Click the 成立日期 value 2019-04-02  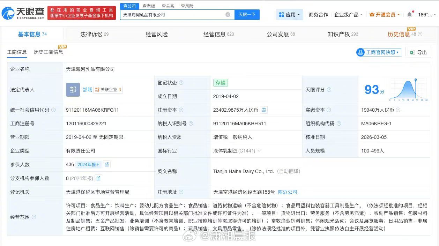coord(226,96)
